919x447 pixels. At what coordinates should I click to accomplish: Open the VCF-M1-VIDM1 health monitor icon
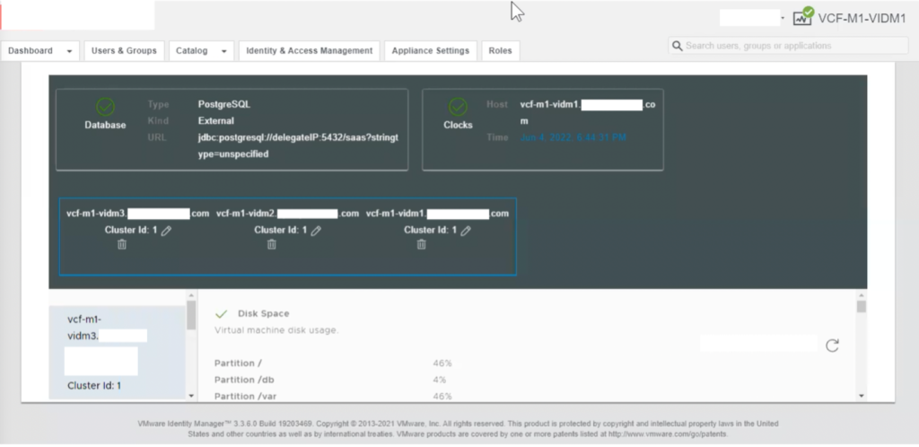[x=803, y=16]
